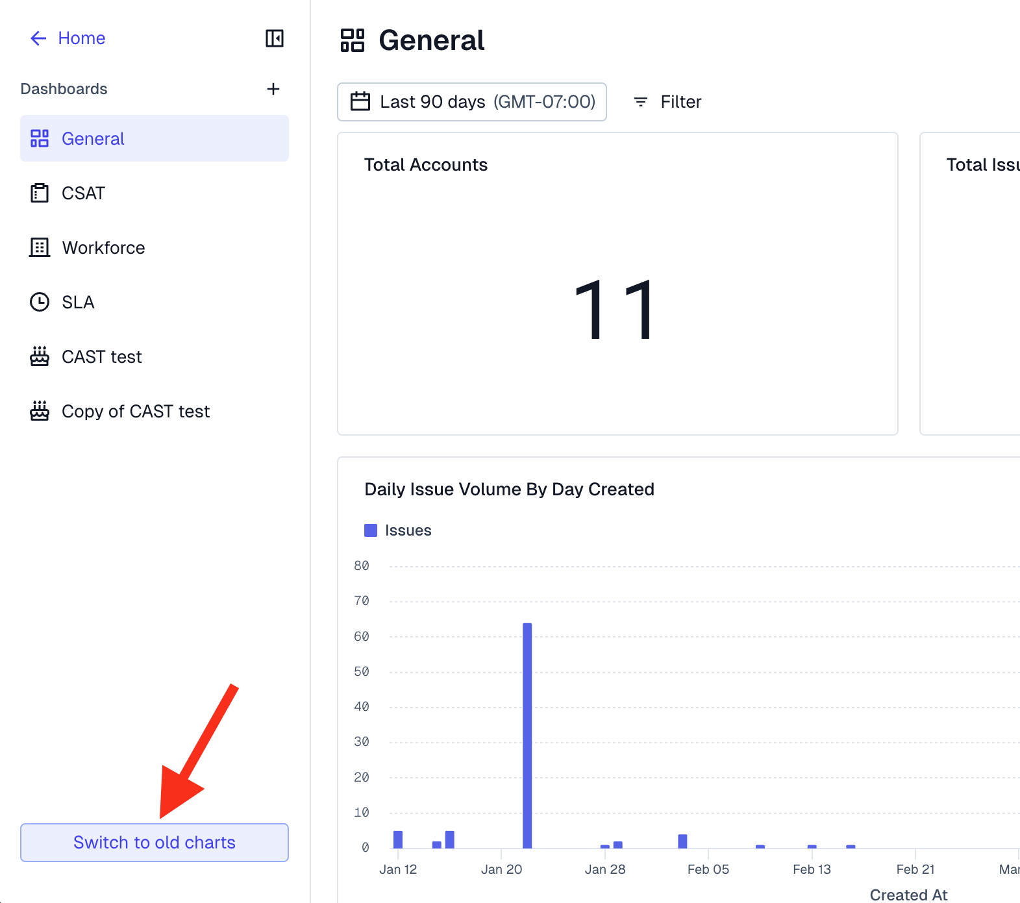
Task: Click the back arrow next to Home
Action: tap(38, 38)
